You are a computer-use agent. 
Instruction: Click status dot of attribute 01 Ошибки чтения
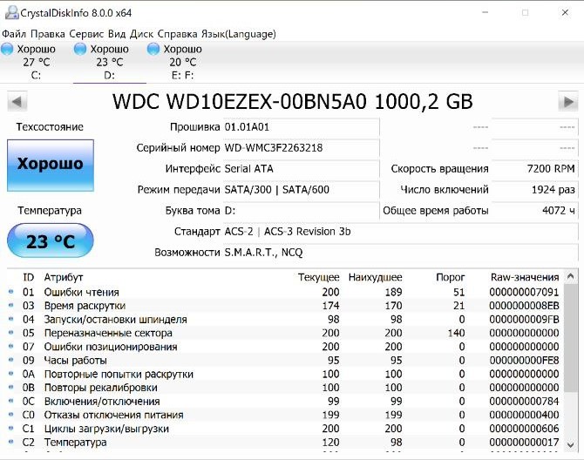coord(10,292)
